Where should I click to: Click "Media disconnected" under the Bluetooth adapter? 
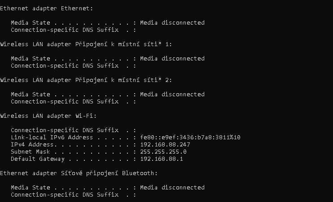pyautogui.click(x=172, y=188)
